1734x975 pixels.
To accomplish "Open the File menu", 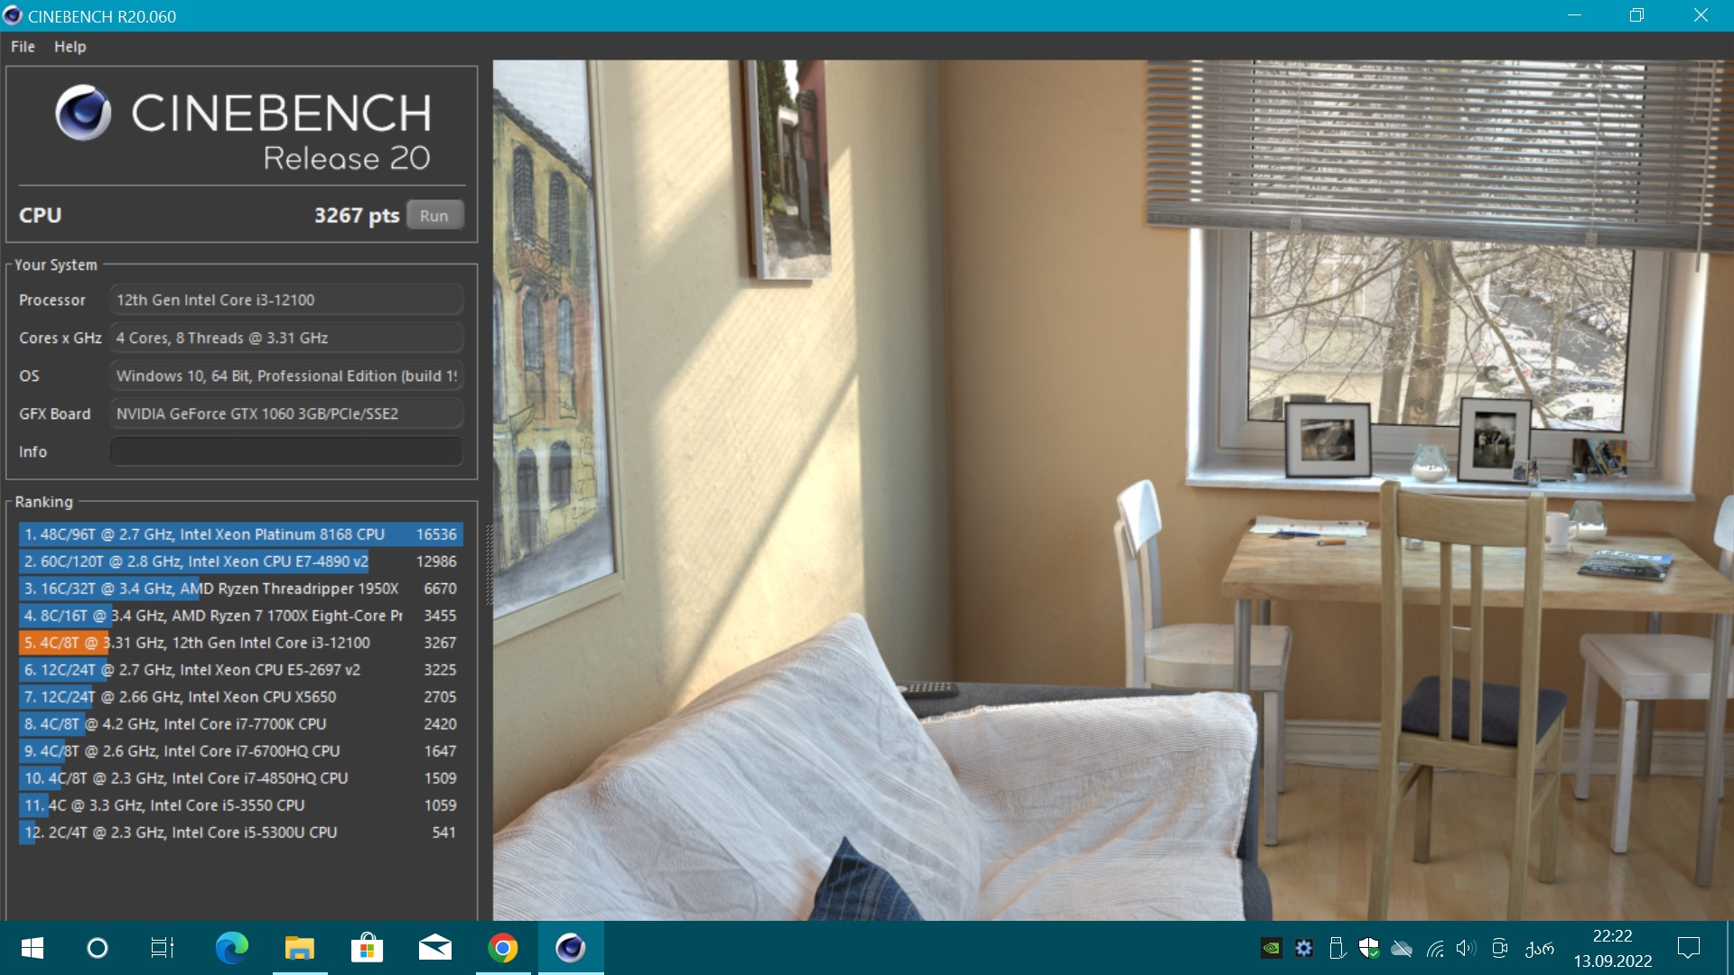I will (x=23, y=47).
